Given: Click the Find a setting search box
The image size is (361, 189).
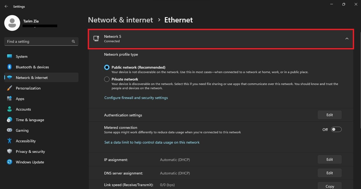Looking at the screenshot, I should pos(38,41).
